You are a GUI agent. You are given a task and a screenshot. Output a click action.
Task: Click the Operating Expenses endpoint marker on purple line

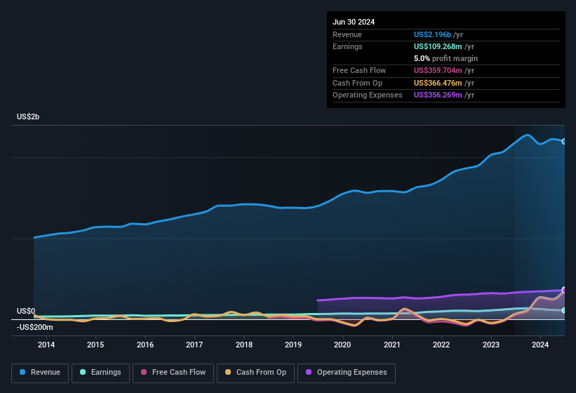564,290
